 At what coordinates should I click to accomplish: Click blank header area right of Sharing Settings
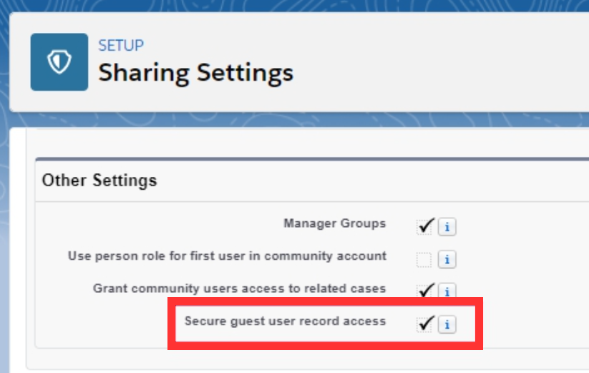pos(444,72)
